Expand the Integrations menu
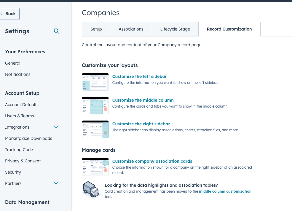This screenshot has height=211, width=292. (x=56, y=127)
